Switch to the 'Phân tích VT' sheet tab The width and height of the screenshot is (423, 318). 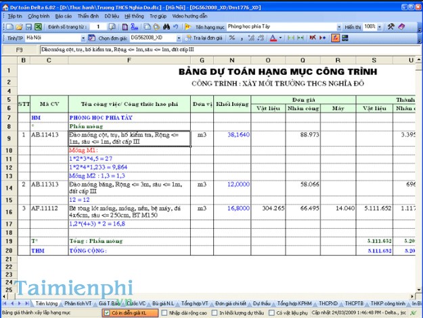[x=79, y=304]
